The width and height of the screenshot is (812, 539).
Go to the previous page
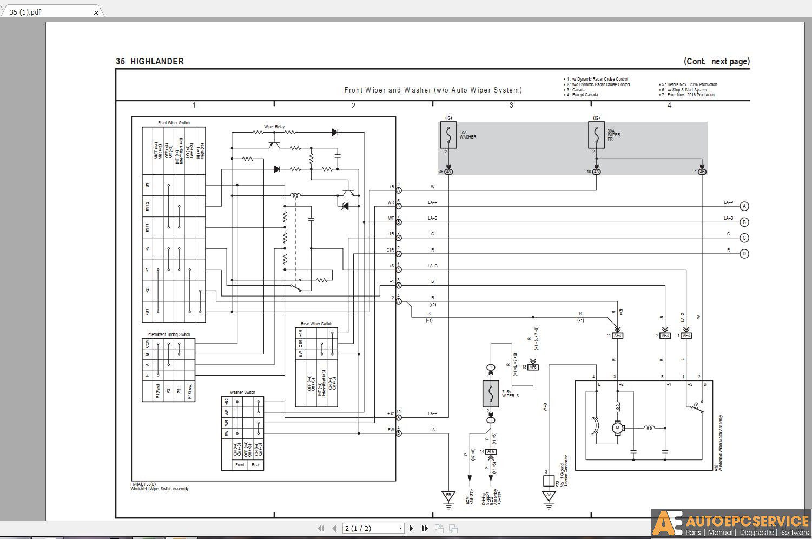pyautogui.click(x=334, y=528)
